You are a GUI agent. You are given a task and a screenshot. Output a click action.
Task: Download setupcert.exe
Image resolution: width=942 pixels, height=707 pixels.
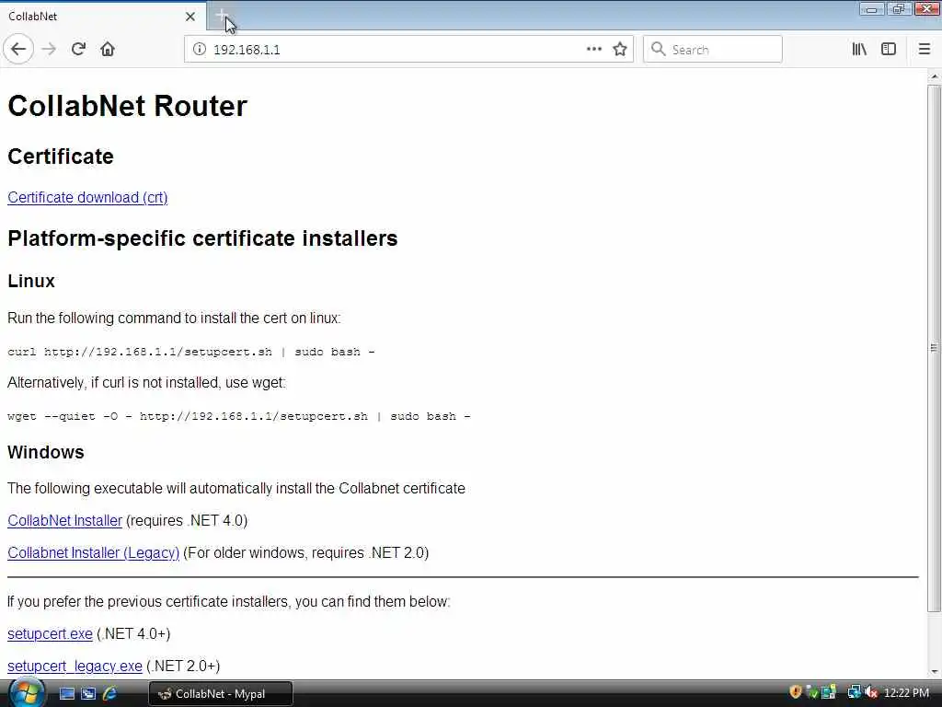50,633
